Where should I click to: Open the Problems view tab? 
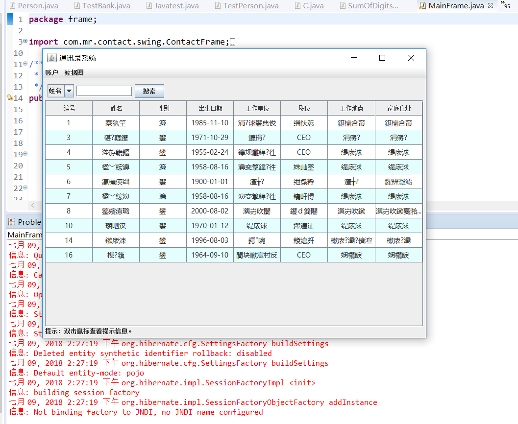(x=25, y=222)
